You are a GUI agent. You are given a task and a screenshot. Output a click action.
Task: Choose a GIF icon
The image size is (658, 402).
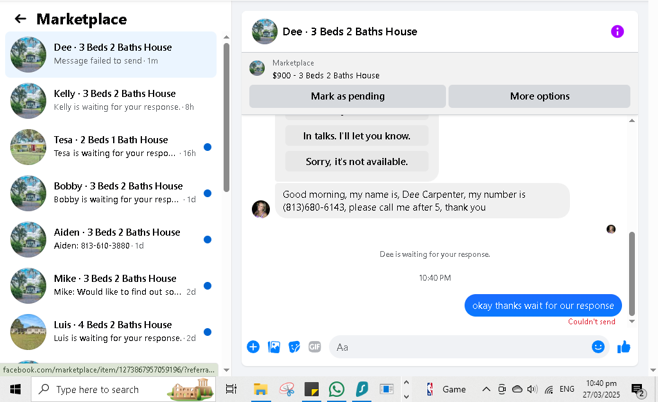pos(315,347)
